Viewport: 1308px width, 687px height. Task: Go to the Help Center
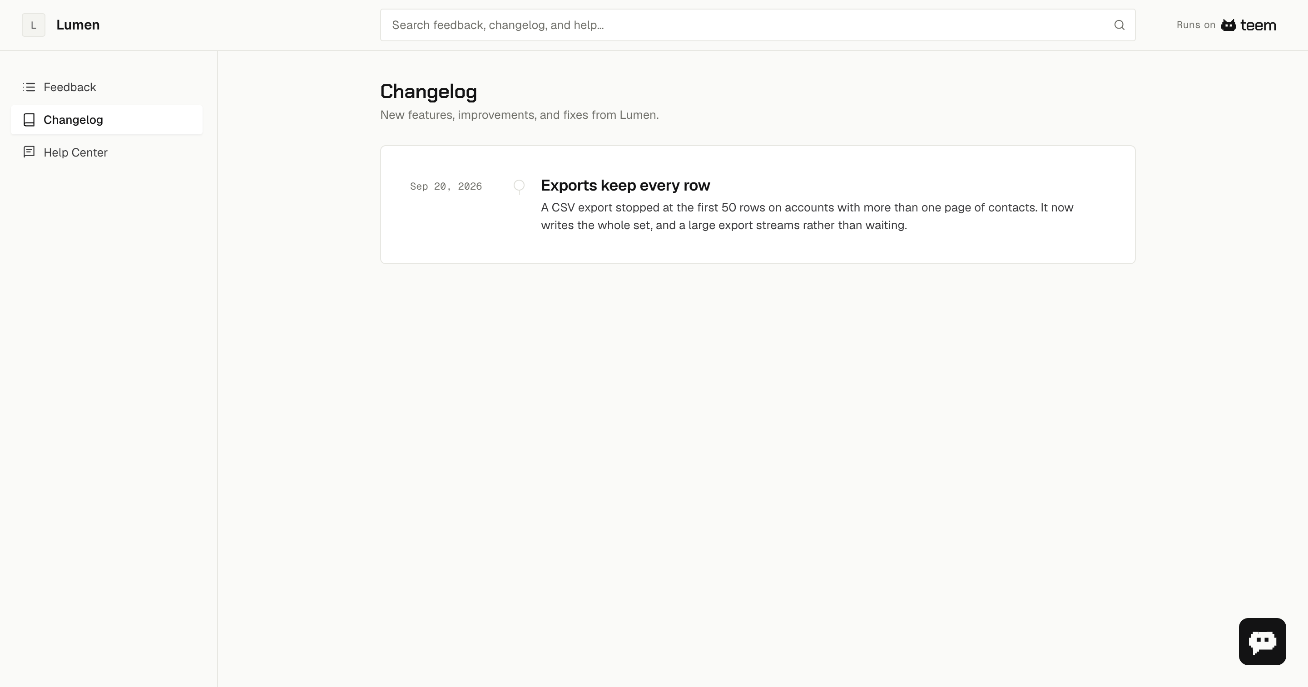pyautogui.click(x=107, y=152)
